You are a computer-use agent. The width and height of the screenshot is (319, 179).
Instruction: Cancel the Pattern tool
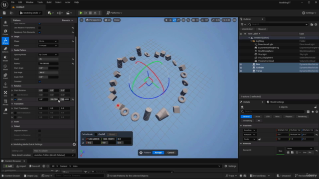(170, 153)
